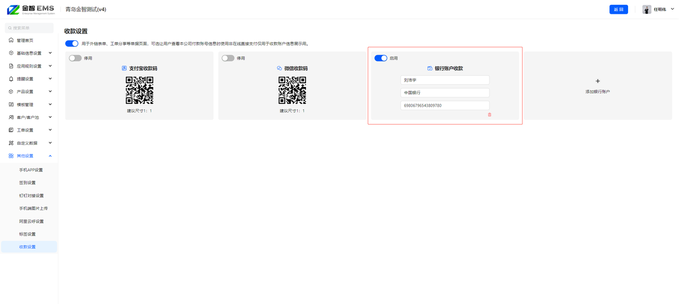679x304 pixels.
Task: Click the 搜索菜单 search field
Action: point(29,28)
